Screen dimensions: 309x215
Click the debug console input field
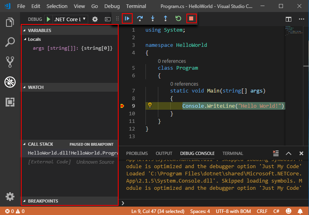coord(216,203)
